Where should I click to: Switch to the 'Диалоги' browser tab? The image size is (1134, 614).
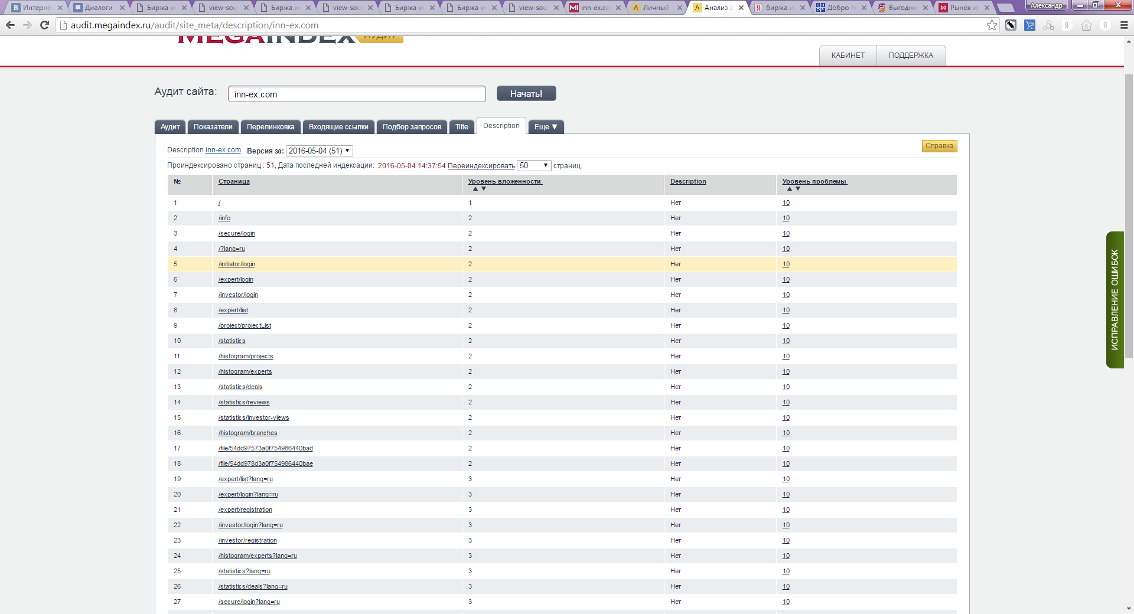98,8
